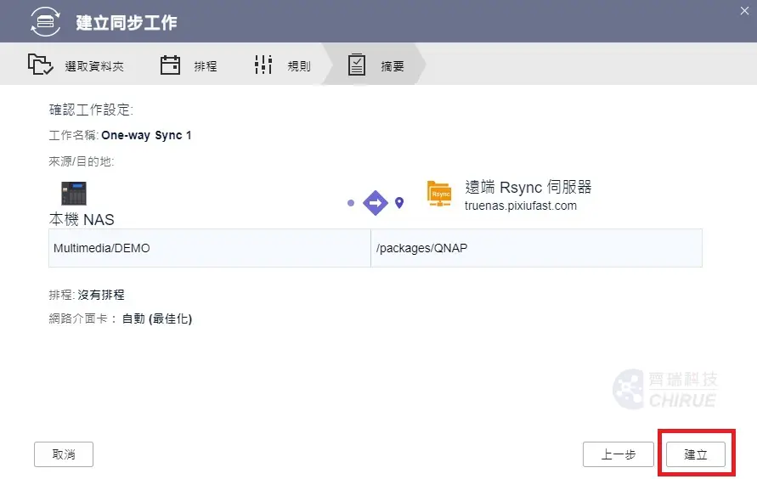Click the truenas.pixiufast.com host text
The image size is (757, 479).
pyautogui.click(x=521, y=206)
